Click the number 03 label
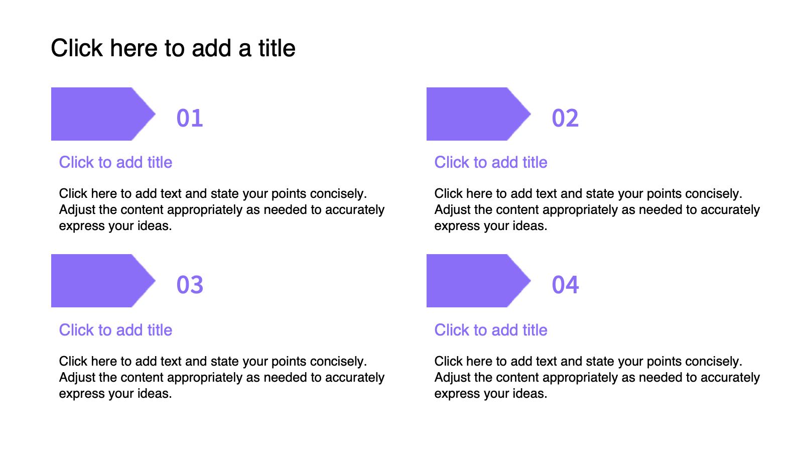802x452 pixels. 190,285
